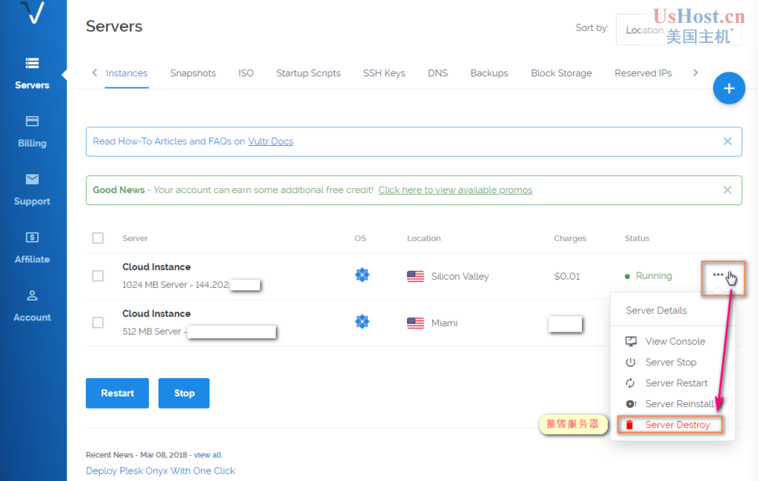The width and height of the screenshot is (758, 481).
Task: Toggle the select-all servers checkbox
Action: click(98, 238)
